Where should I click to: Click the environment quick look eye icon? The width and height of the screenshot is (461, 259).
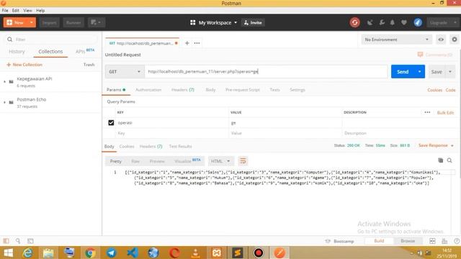(x=441, y=40)
